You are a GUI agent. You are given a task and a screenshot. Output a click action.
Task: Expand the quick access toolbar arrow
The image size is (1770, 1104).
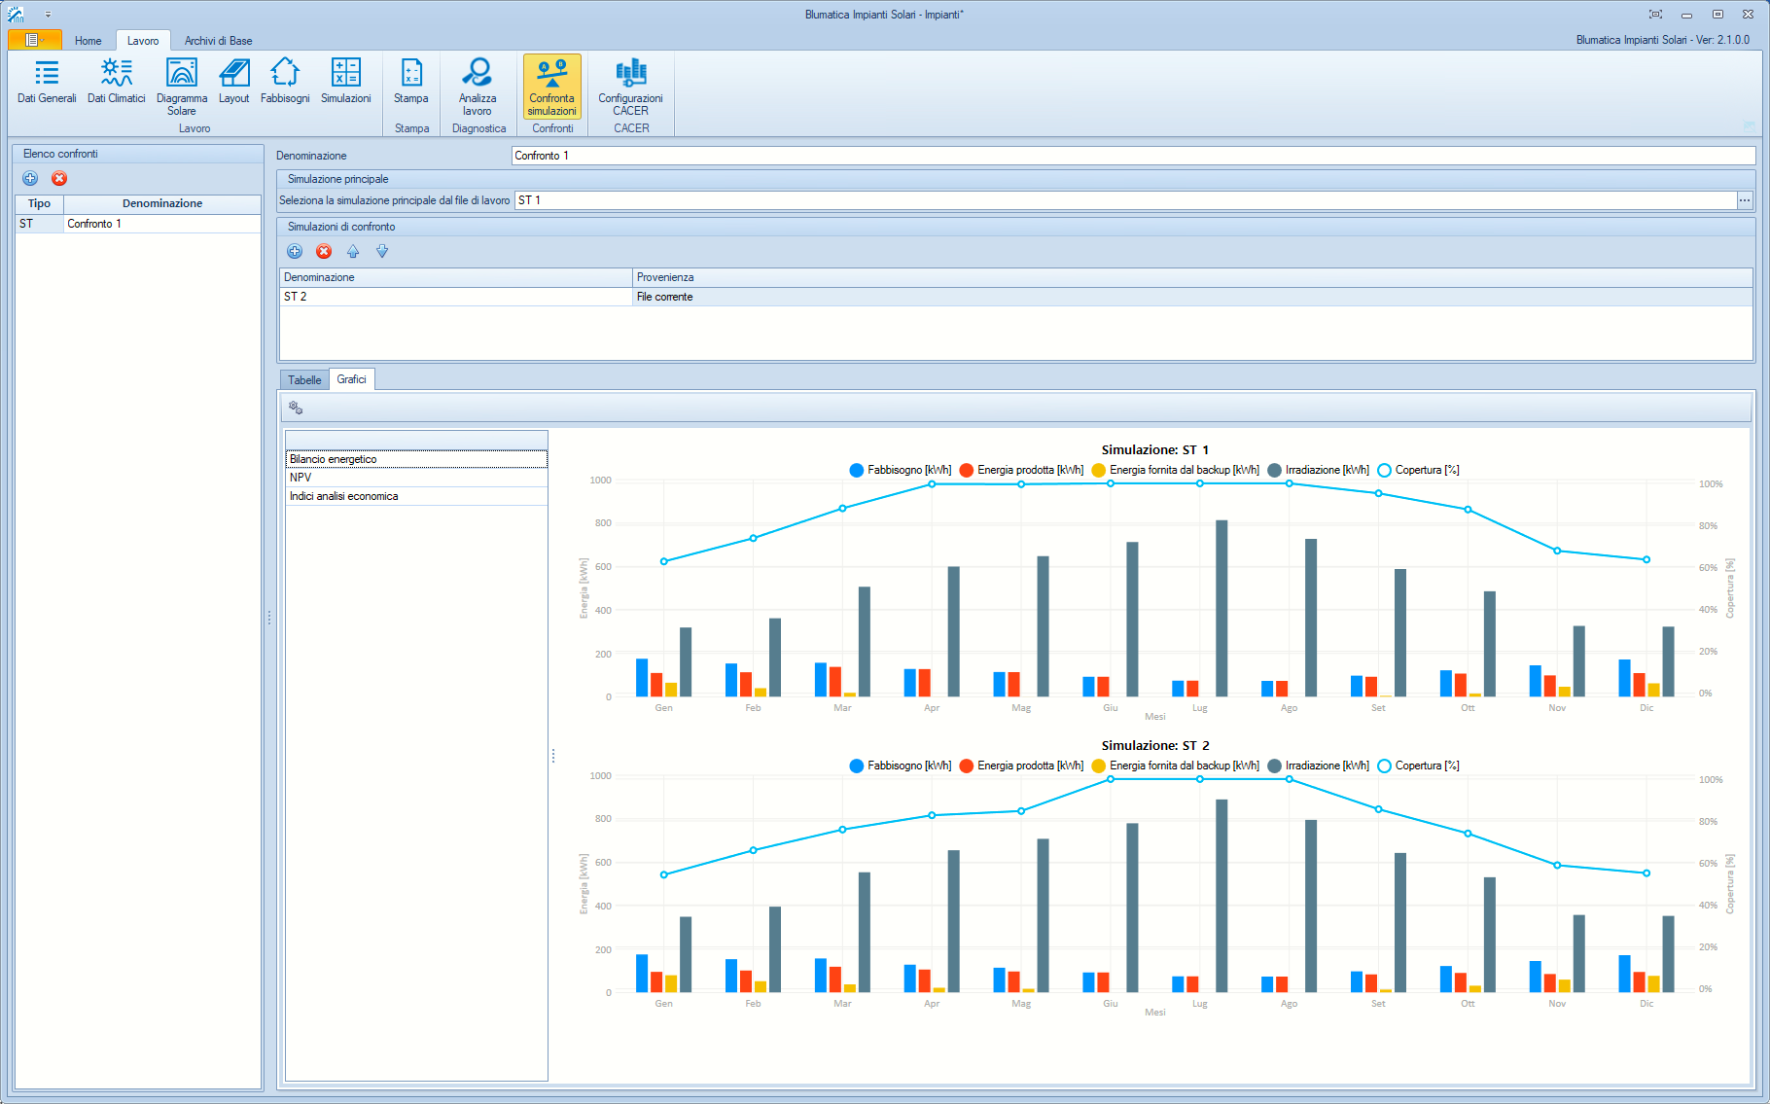pyautogui.click(x=48, y=15)
